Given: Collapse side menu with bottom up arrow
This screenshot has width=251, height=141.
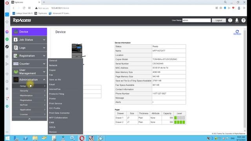Looking at the screenshot, I should [x=29, y=119].
